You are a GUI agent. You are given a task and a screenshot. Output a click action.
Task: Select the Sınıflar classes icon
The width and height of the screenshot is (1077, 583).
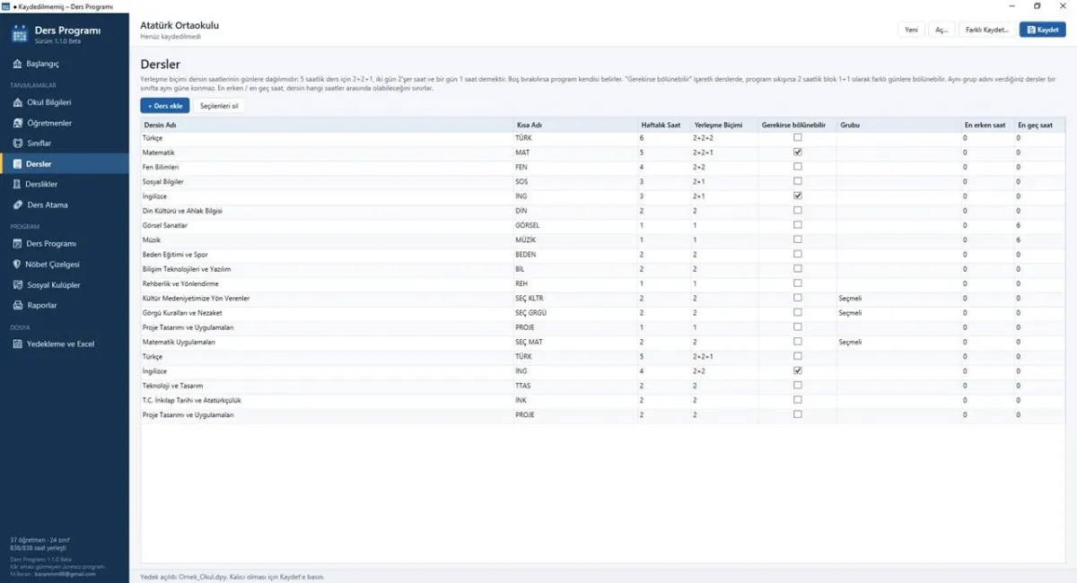pyautogui.click(x=18, y=144)
